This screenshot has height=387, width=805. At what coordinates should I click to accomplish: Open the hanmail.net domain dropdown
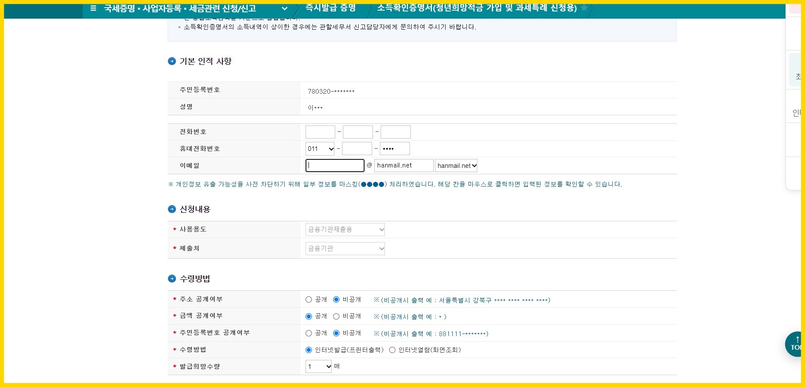click(456, 166)
